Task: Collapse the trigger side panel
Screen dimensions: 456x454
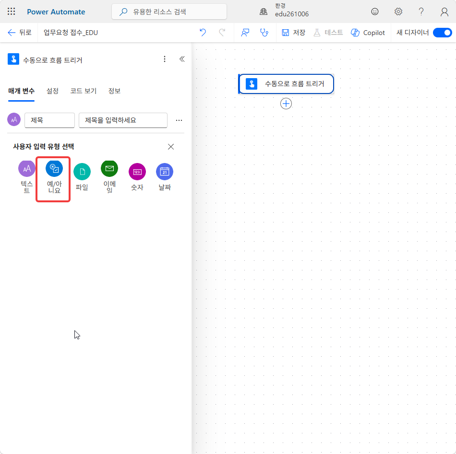Action: pos(182,59)
